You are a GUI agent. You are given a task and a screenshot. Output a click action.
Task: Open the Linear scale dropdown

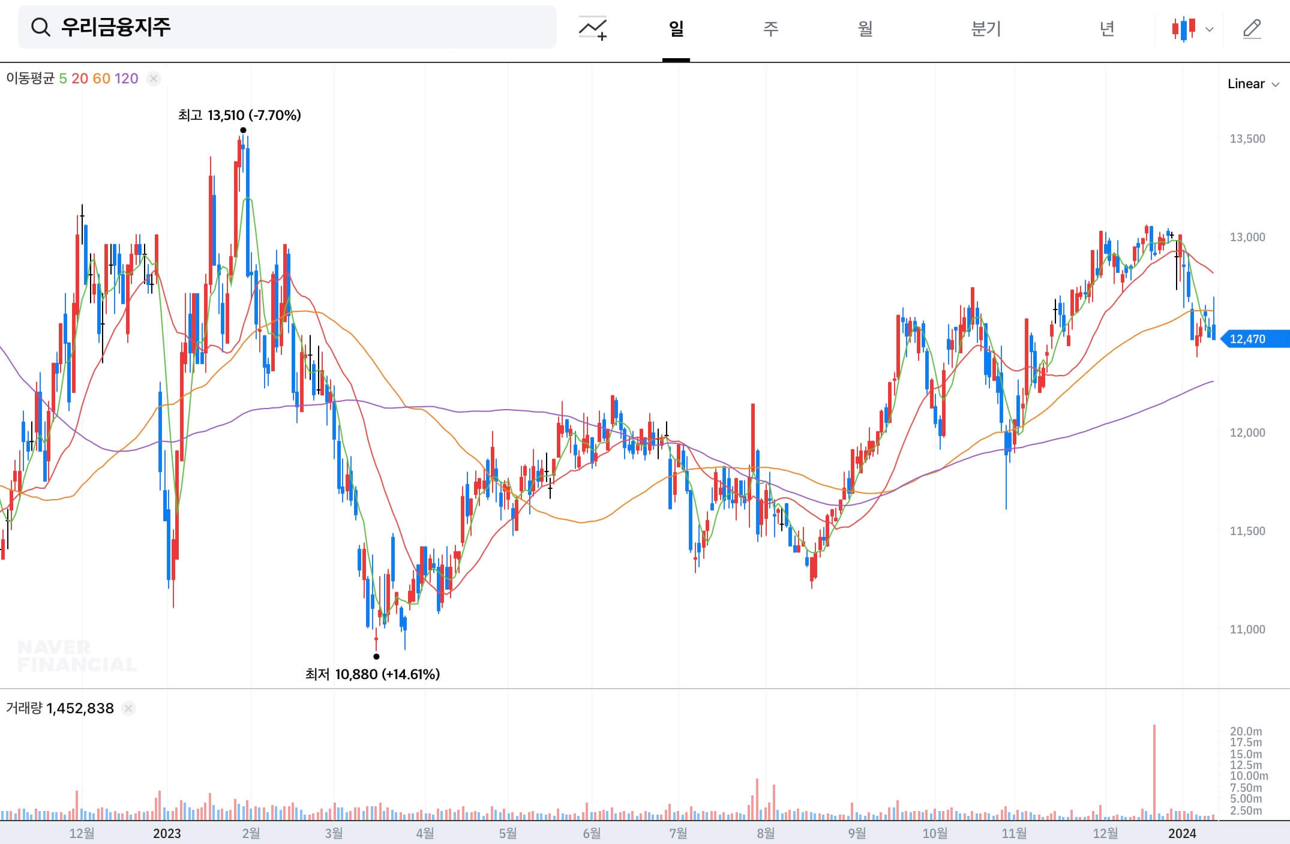tap(1253, 84)
